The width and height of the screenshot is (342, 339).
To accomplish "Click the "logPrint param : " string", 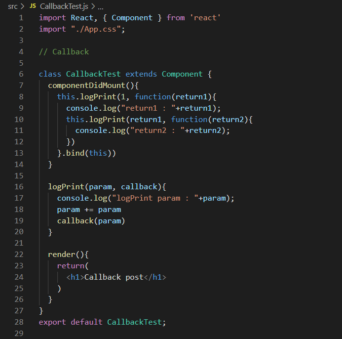I will (155, 198).
